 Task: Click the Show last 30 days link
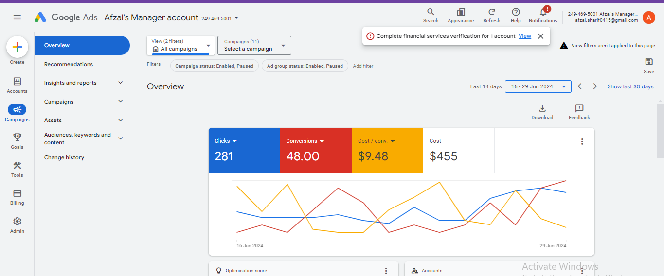tap(630, 86)
